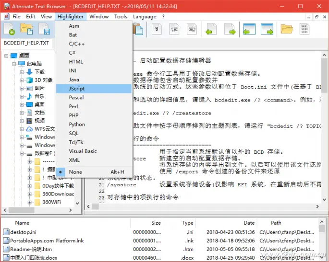Choose HTML highlighter from menu

coord(94,62)
